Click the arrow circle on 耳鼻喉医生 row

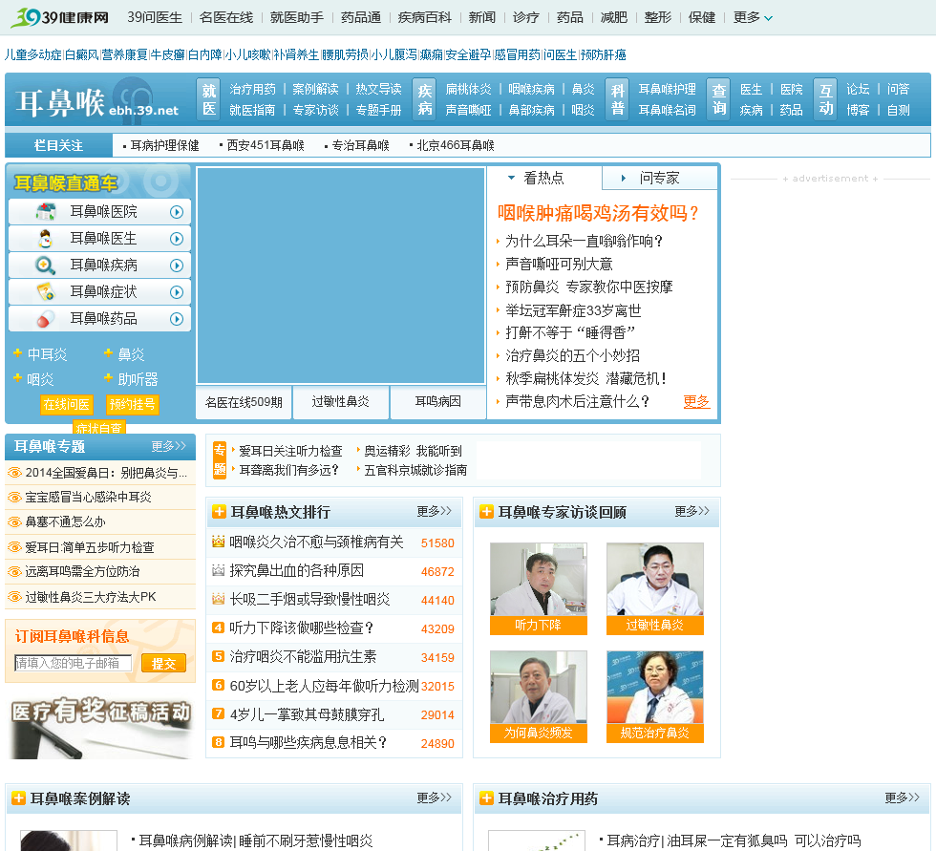177,239
